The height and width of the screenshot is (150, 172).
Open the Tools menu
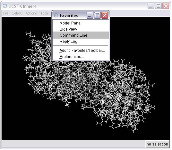click(x=45, y=13)
